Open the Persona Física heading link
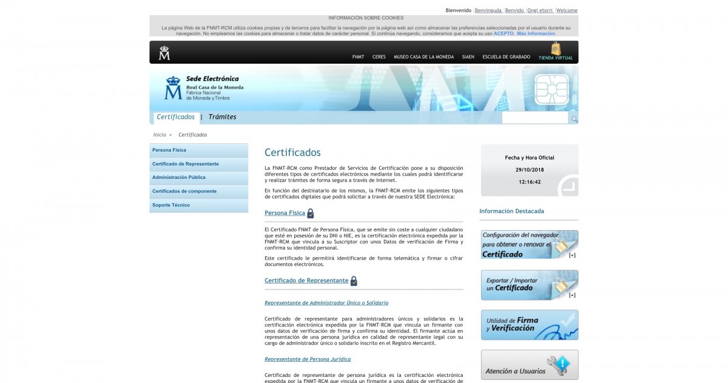Screen dimensions: 728x383 pos(285,213)
